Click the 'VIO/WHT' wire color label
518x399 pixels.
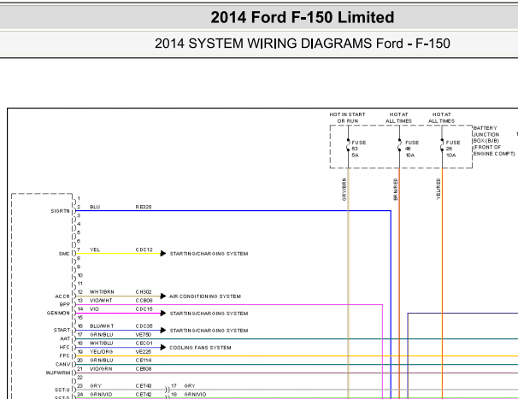pyautogui.click(x=101, y=301)
